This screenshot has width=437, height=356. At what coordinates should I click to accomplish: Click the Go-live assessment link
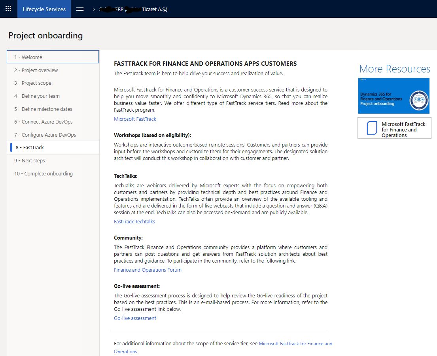pos(135,318)
